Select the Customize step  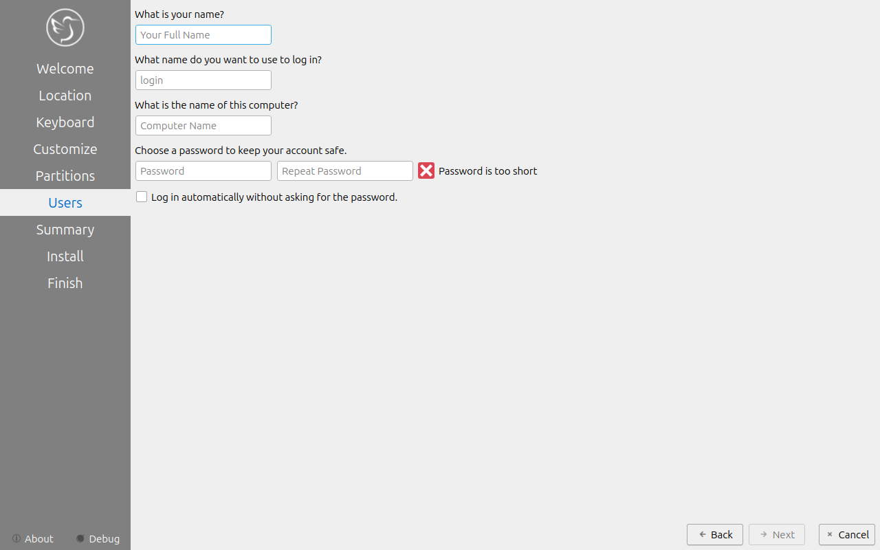tap(65, 149)
